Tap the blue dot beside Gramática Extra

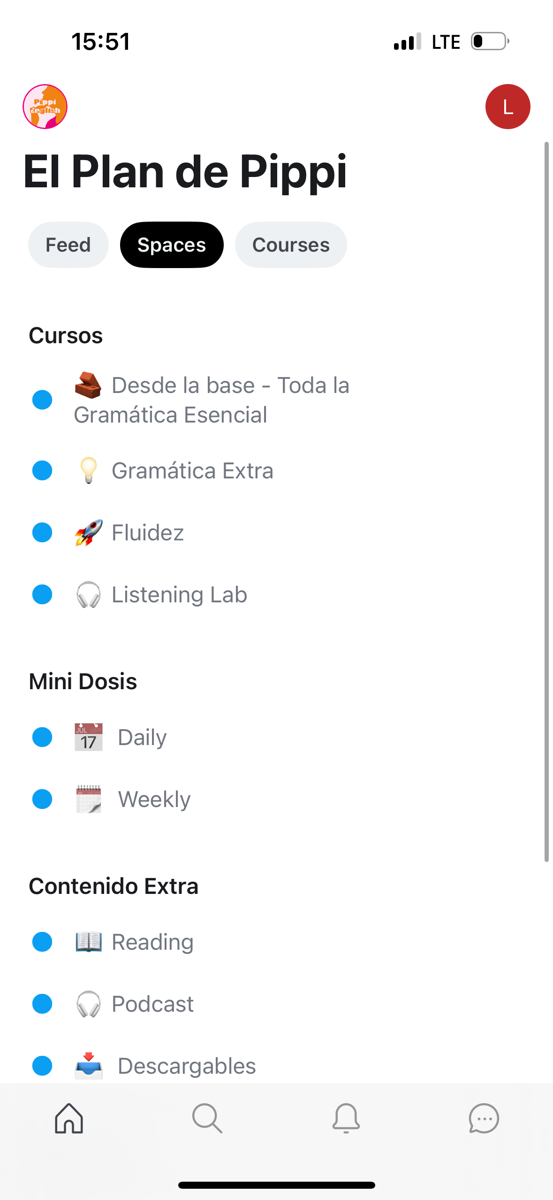42,470
